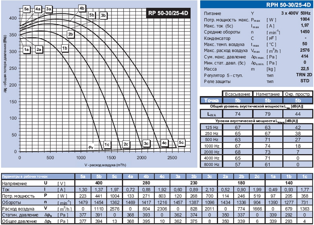
Task: Select the 125 Hz frequency row
Action: [211, 127]
